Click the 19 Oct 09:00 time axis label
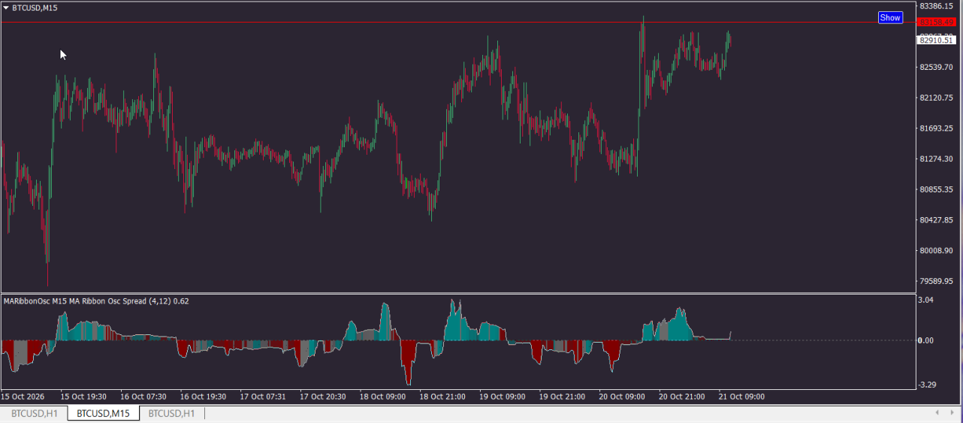The image size is (963, 423). (x=503, y=396)
